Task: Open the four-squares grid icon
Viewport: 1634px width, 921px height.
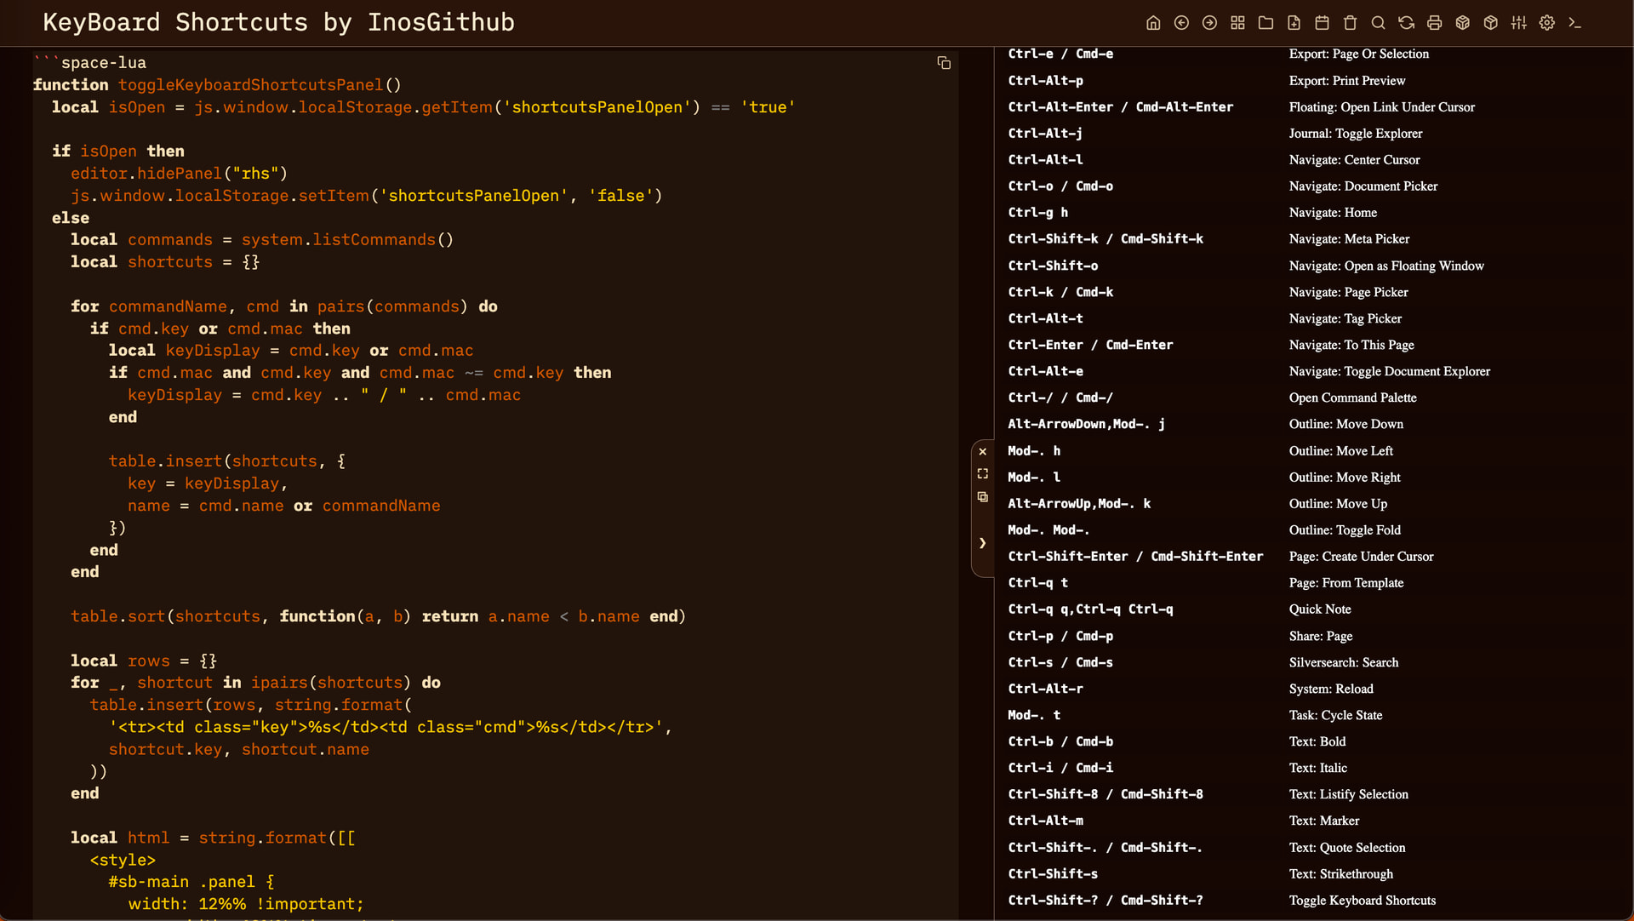Action: (x=1237, y=23)
